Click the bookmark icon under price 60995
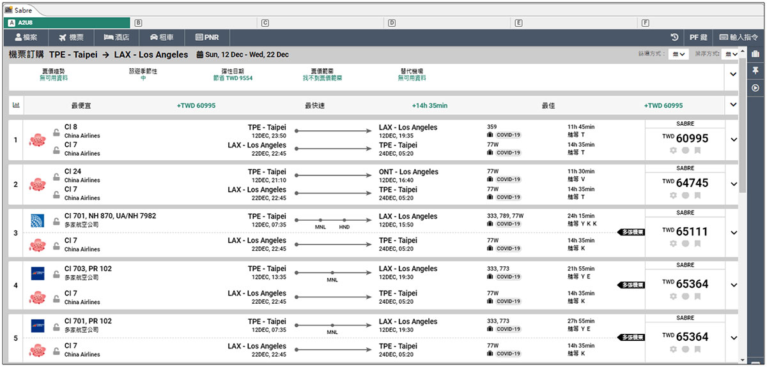767x367 pixels. [x=697, y=151]
